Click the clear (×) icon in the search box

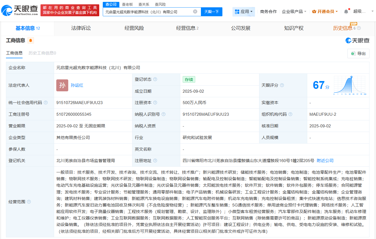click(195, 12)
